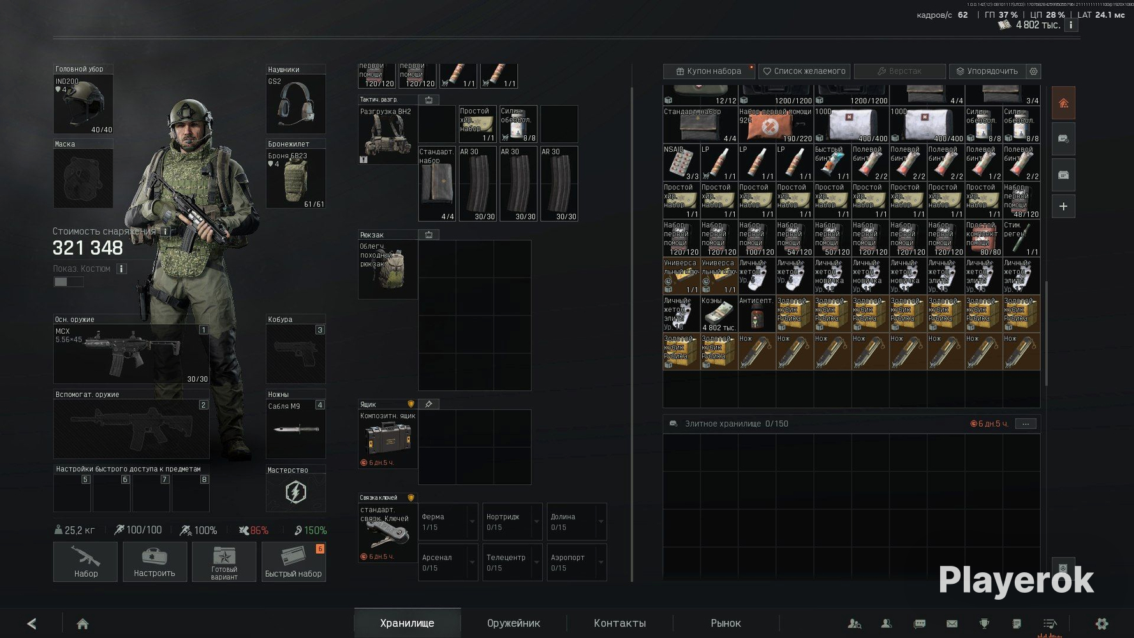Click the Быстрый набор button
The image size is (1134, 638).
pyautogui.click(x=293, y=561)
